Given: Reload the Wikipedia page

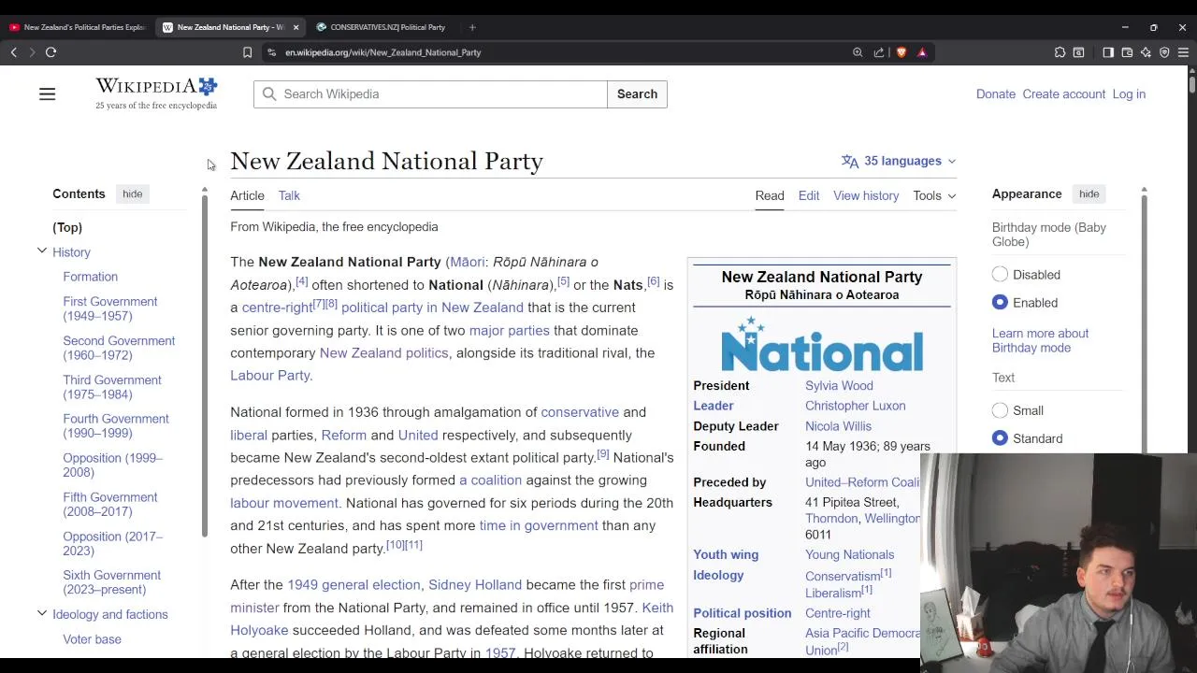Looking at the screenshot, I should [50, 52].
